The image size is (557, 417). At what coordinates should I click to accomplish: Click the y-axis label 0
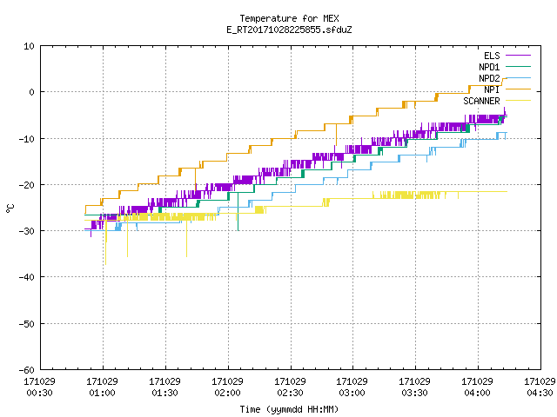pos(31,92)
